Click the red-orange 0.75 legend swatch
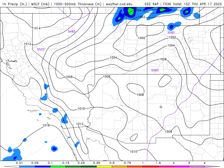Viewport: 224px width, 168px height. coord(135,167)
